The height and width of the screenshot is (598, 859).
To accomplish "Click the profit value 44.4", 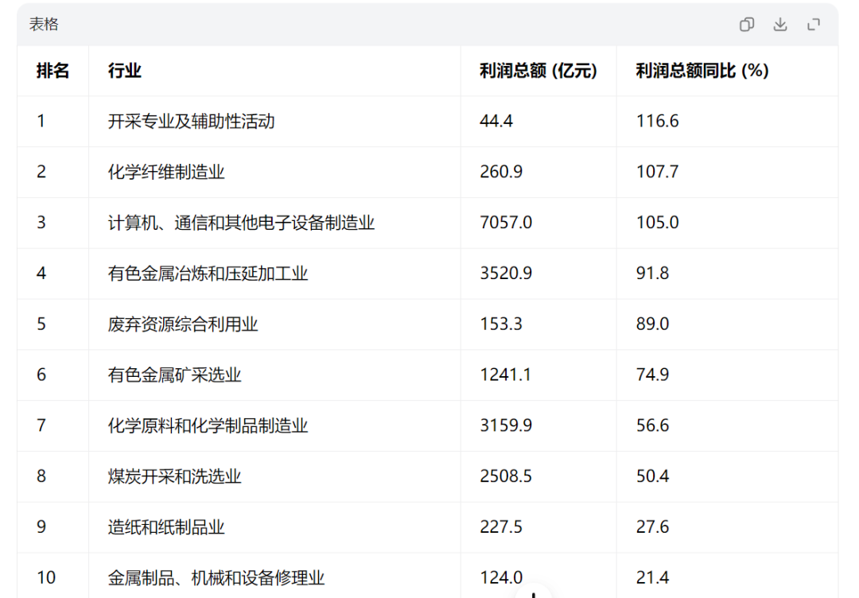I will pos(496,121).
